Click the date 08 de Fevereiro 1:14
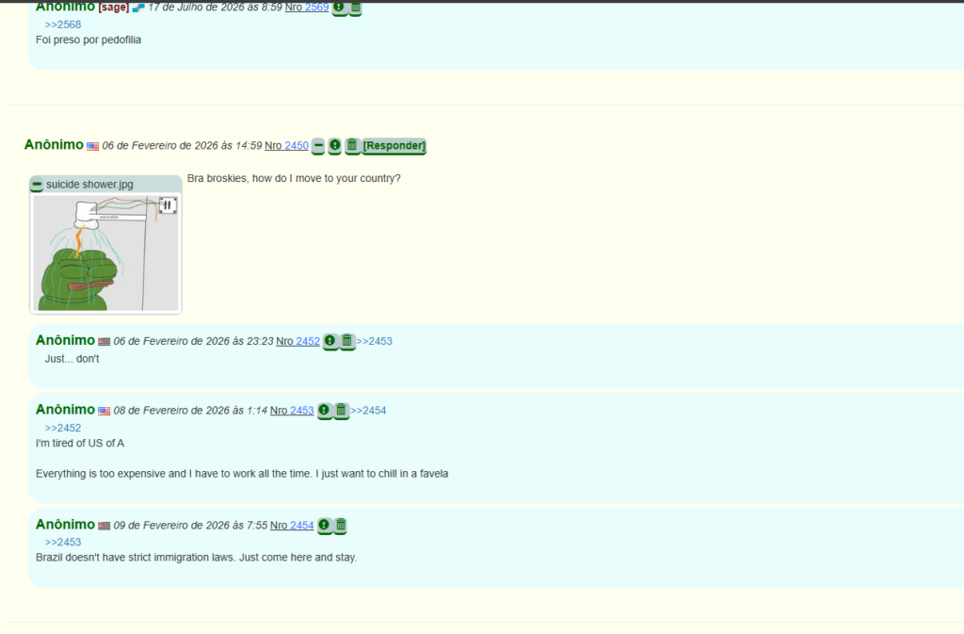 (x=190, y=410)
